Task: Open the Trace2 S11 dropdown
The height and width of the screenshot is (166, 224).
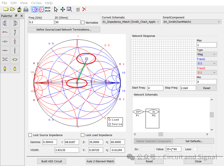Action: coord(207,73)
